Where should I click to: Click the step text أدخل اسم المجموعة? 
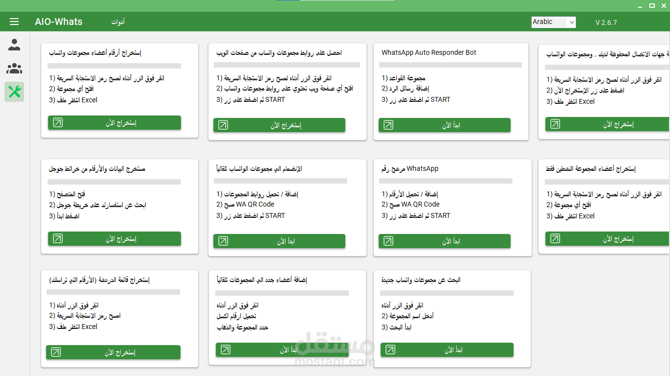412,316
